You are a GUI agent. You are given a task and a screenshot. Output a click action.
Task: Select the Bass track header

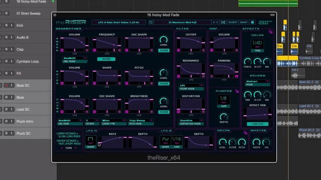[x=20, y=97]
